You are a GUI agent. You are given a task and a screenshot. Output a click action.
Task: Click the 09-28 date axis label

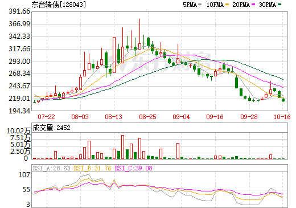coord(249,117)
